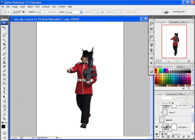Viewport: 195px width, 140px height.
Task: Create new adjustment layer dropdown
Action: coord(173,136)
